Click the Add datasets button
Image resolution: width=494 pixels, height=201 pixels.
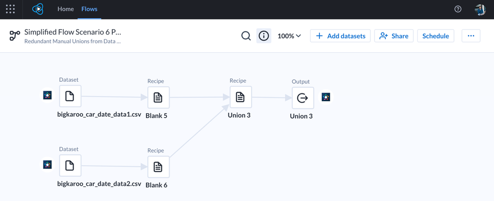[x=340, y=36]
